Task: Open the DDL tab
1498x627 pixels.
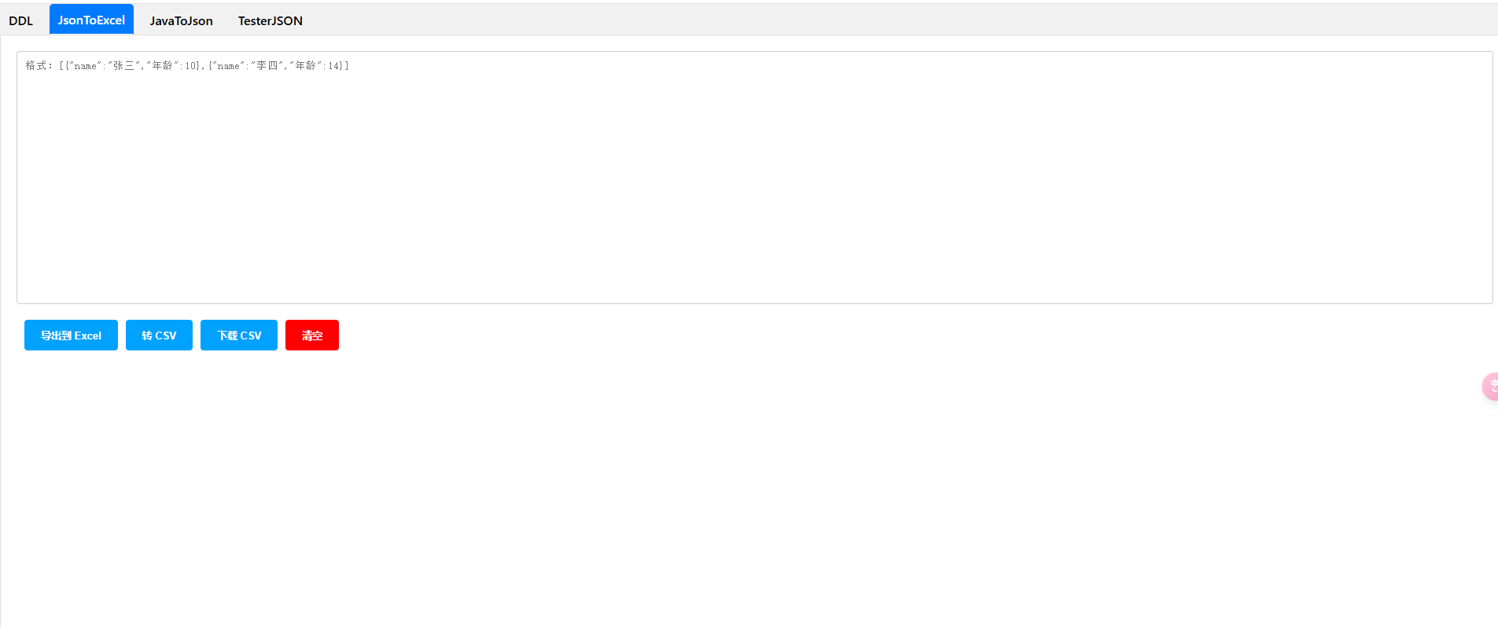Action: click(x=21, y=20)
